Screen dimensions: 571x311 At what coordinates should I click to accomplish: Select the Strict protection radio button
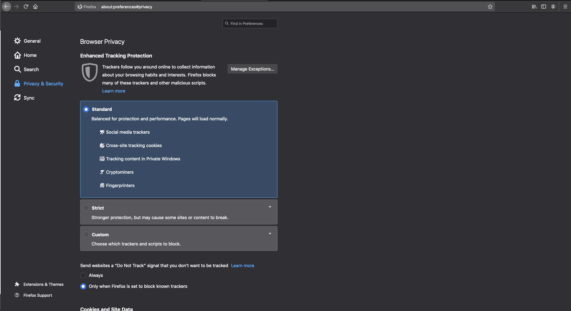(86, 208)
